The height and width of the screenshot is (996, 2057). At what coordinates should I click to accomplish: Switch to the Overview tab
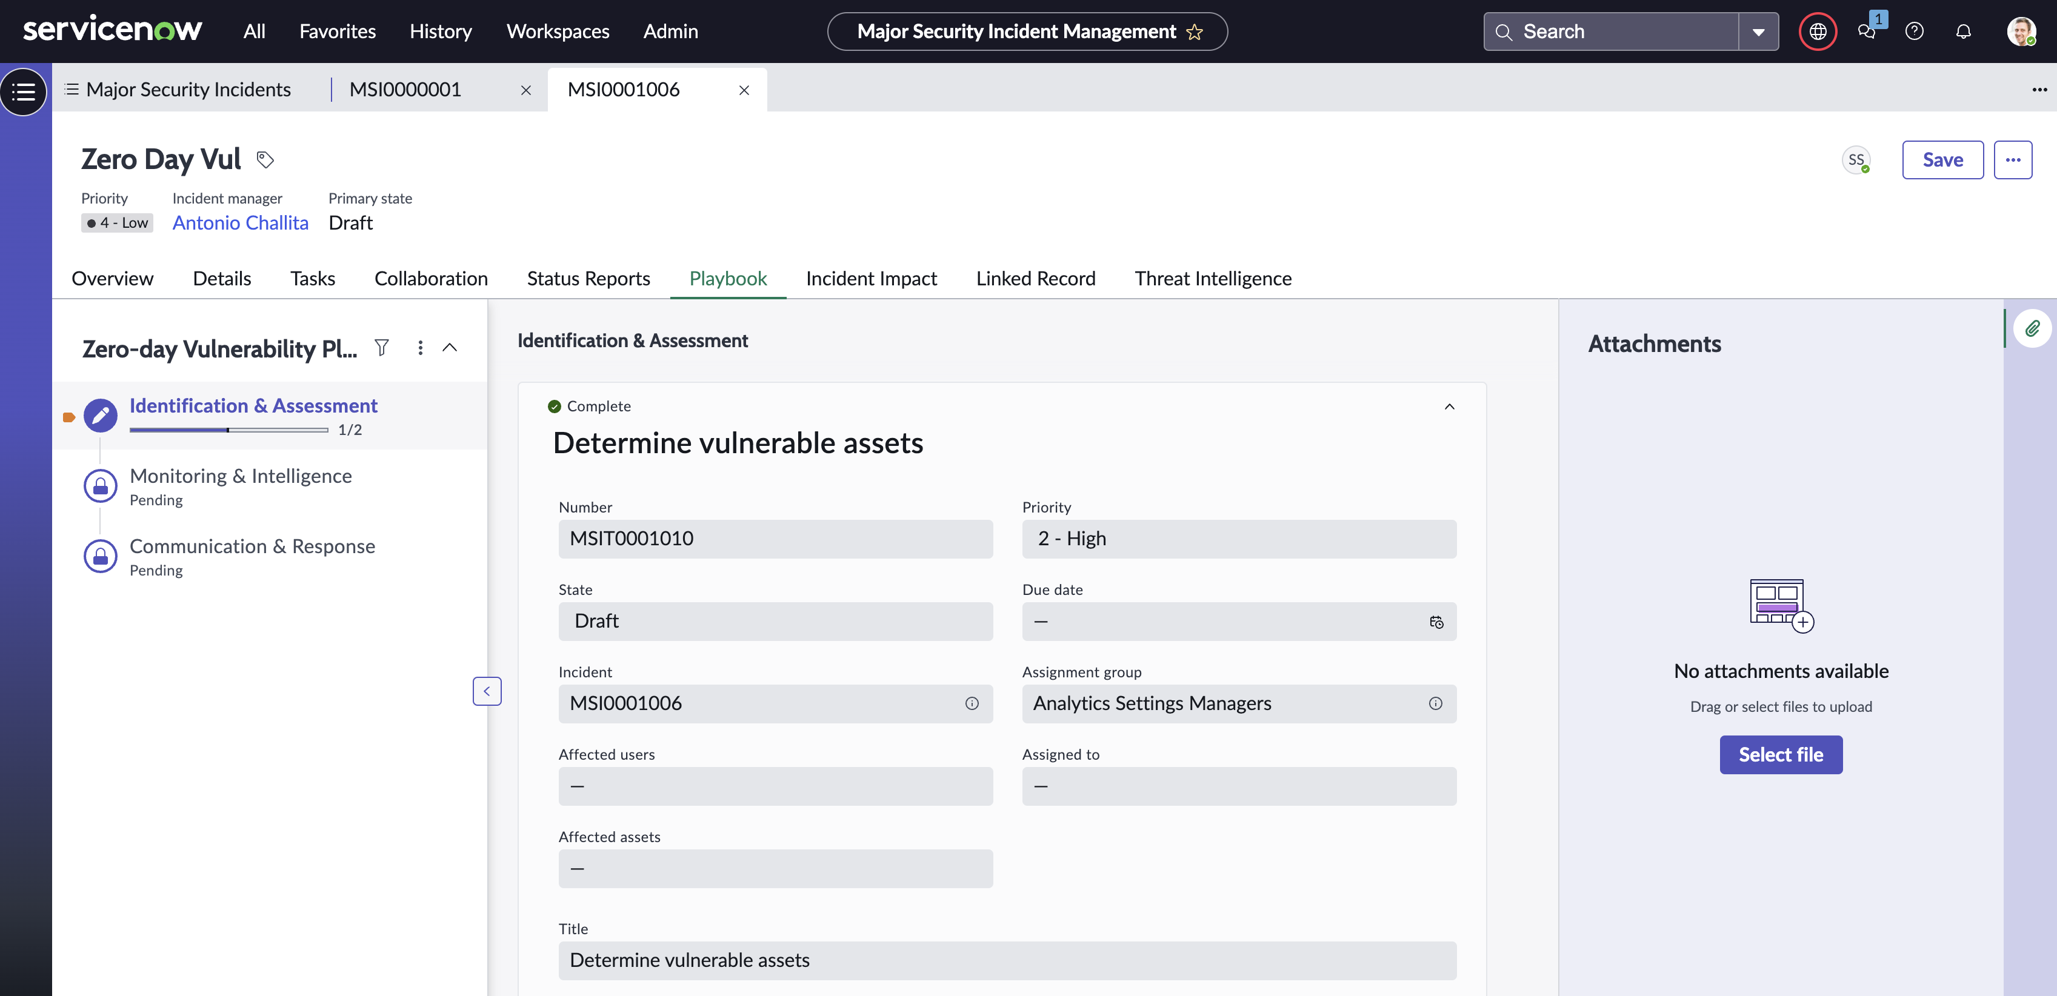point(113,279)
